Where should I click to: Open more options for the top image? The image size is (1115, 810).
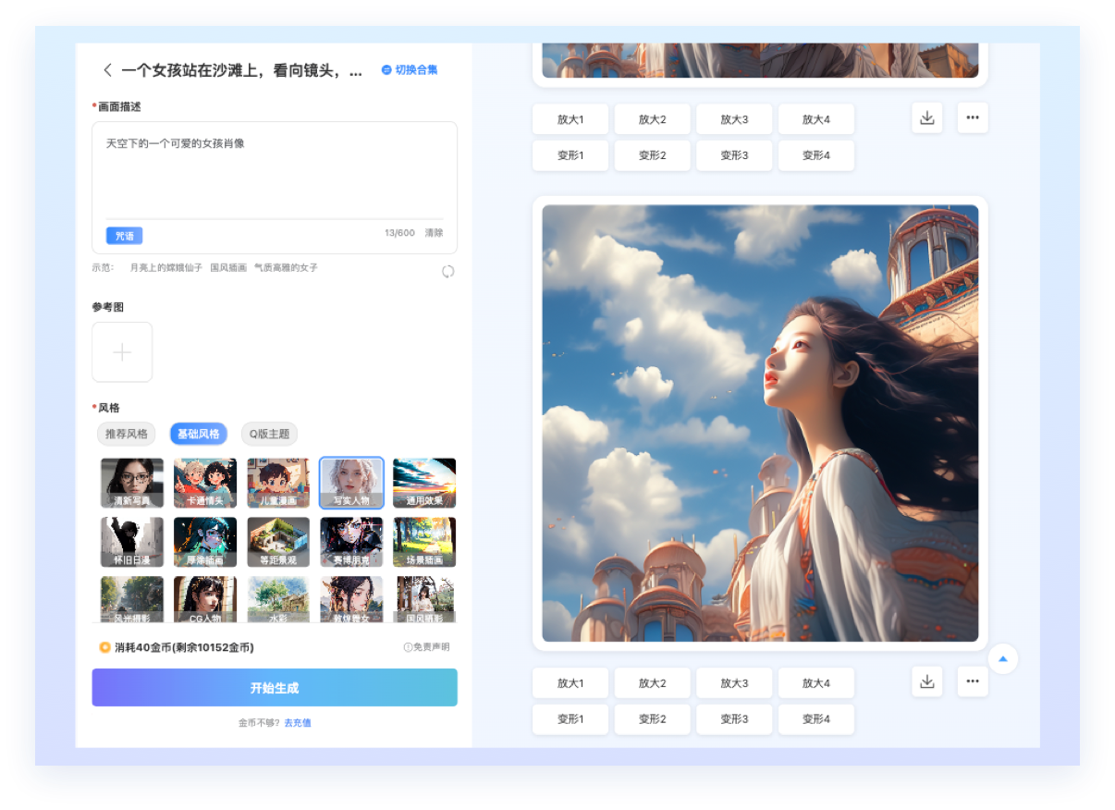973,117
